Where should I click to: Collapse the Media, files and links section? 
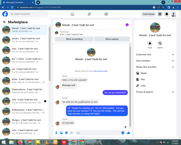click(155, 67)
